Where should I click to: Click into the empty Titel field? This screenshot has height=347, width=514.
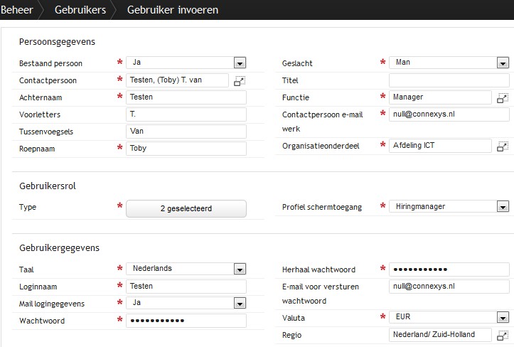(x=449, y=80)
